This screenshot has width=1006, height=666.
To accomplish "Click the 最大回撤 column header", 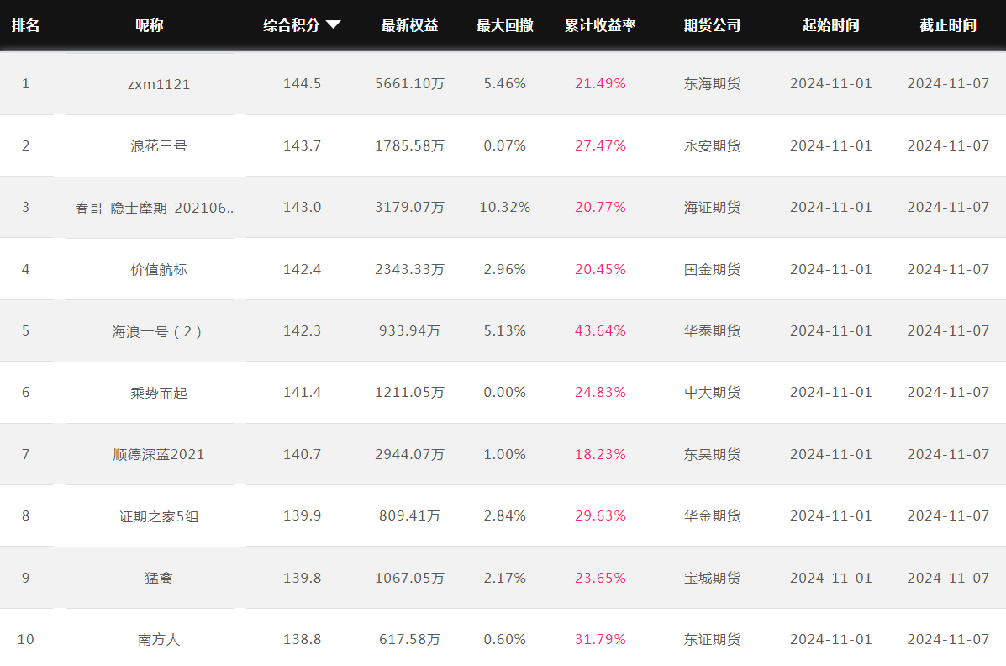I will click(x=505, y=25).
